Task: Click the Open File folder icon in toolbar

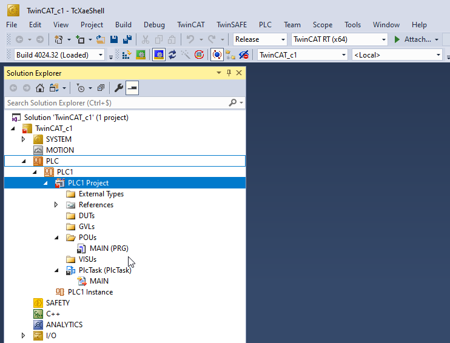Action: tap(101, 39)
